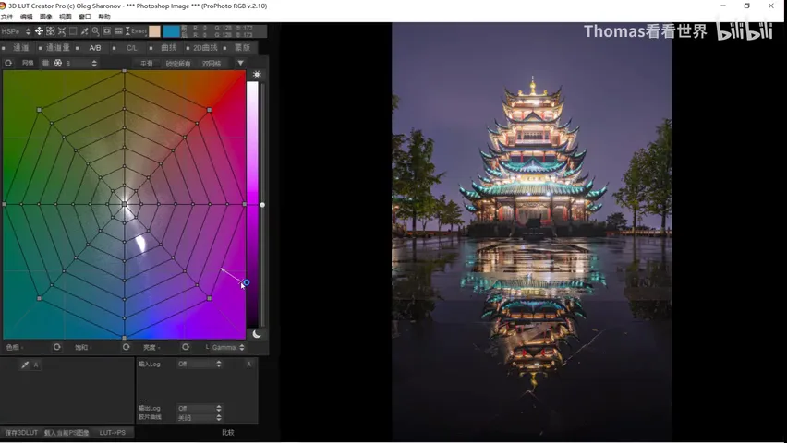The height and width of the screenshot is (443, 787).
Task: Open the HSPe color model dropdown
Action: (16, 31)
